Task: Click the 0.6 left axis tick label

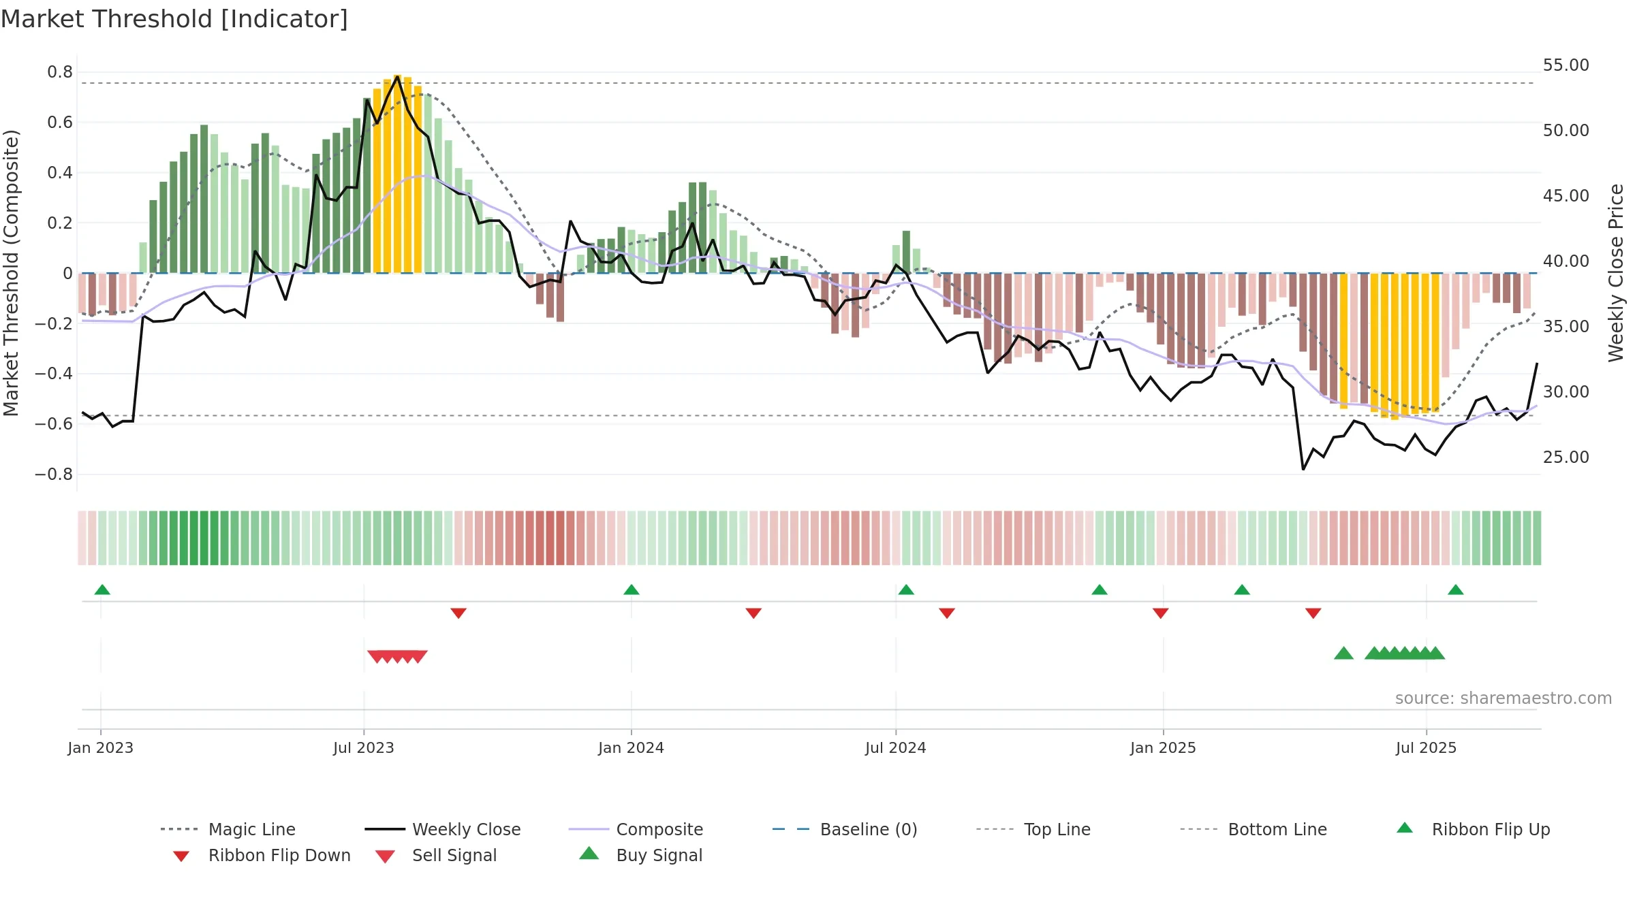Action: [x=60, y=123]
